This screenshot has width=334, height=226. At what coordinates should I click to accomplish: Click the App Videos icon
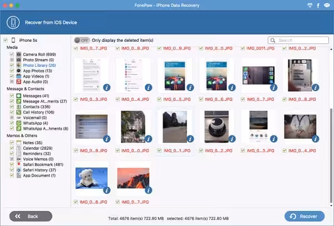[x=19, y=76]
